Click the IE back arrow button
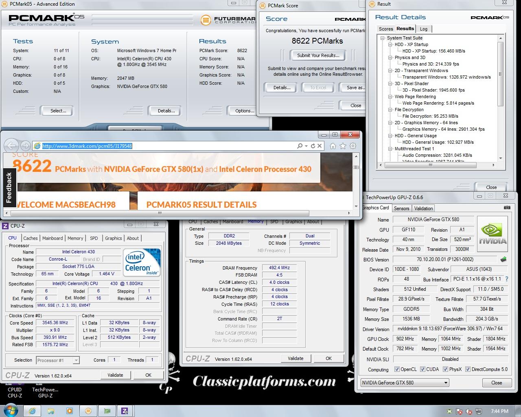 (11, 146)
